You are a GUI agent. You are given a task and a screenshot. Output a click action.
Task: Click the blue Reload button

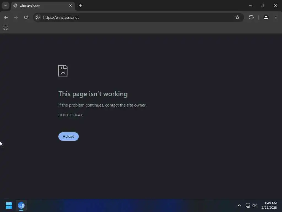(69, 136)
